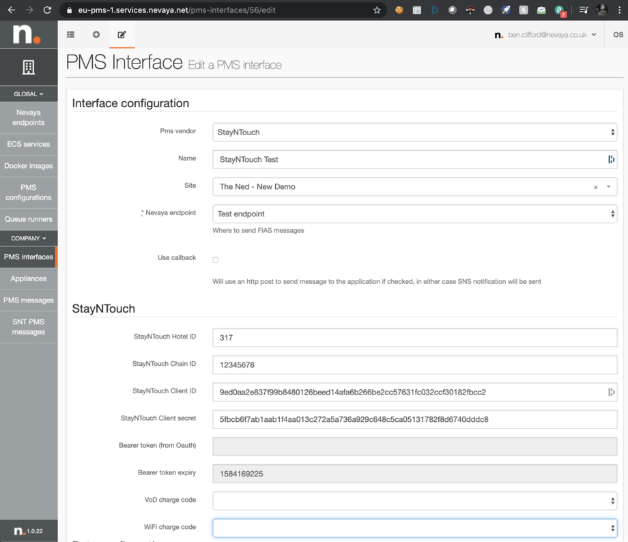Select PMS interfaces in sidebar

(29, 257)
